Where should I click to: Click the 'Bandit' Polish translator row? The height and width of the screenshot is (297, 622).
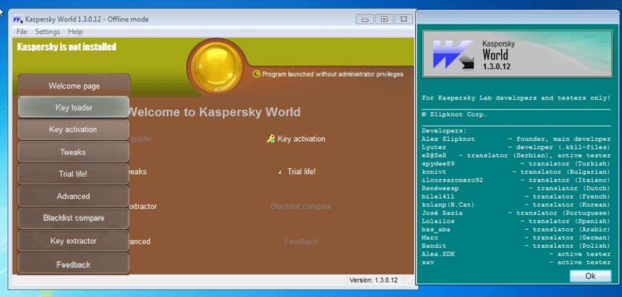click(x=516, y=246)
